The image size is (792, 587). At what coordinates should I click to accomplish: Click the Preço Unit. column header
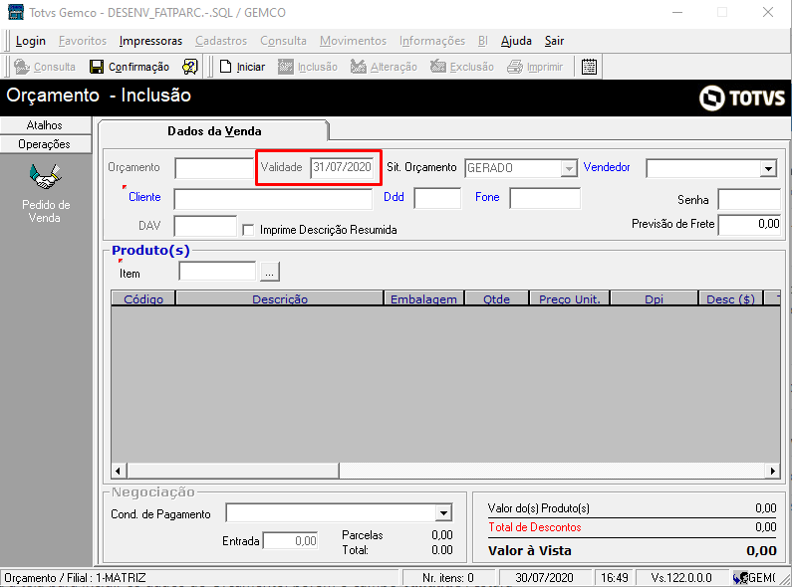tap(569, 298)
